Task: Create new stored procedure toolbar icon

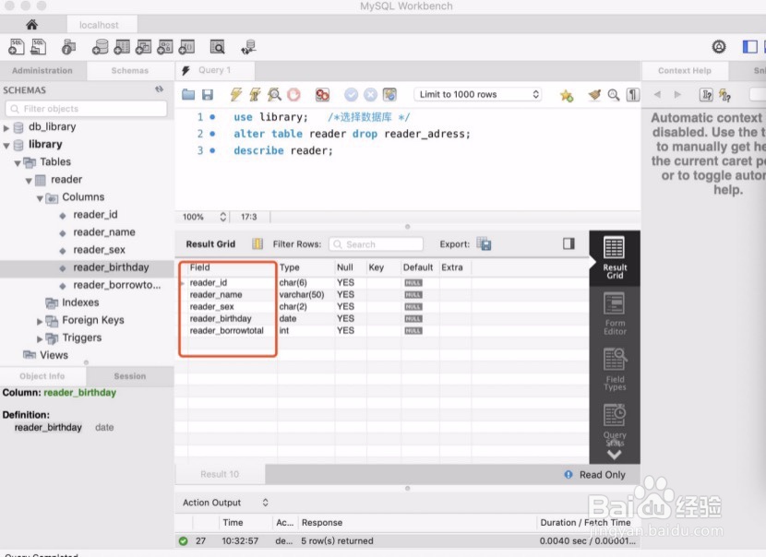Action: point(164,47)
